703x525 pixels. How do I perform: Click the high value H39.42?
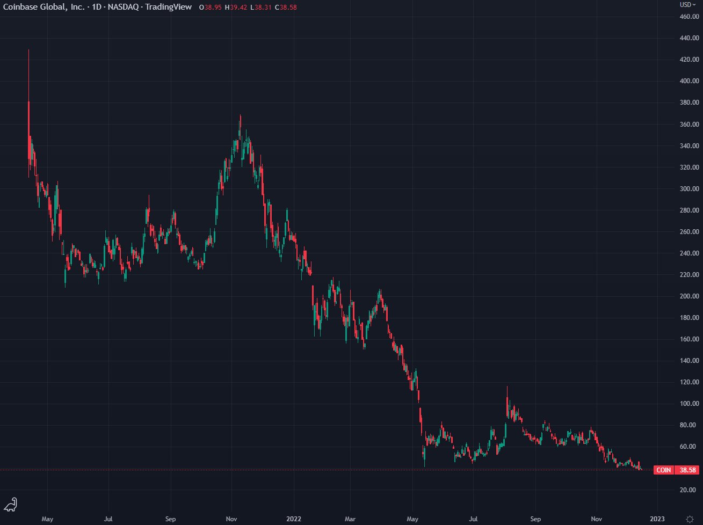236,8
